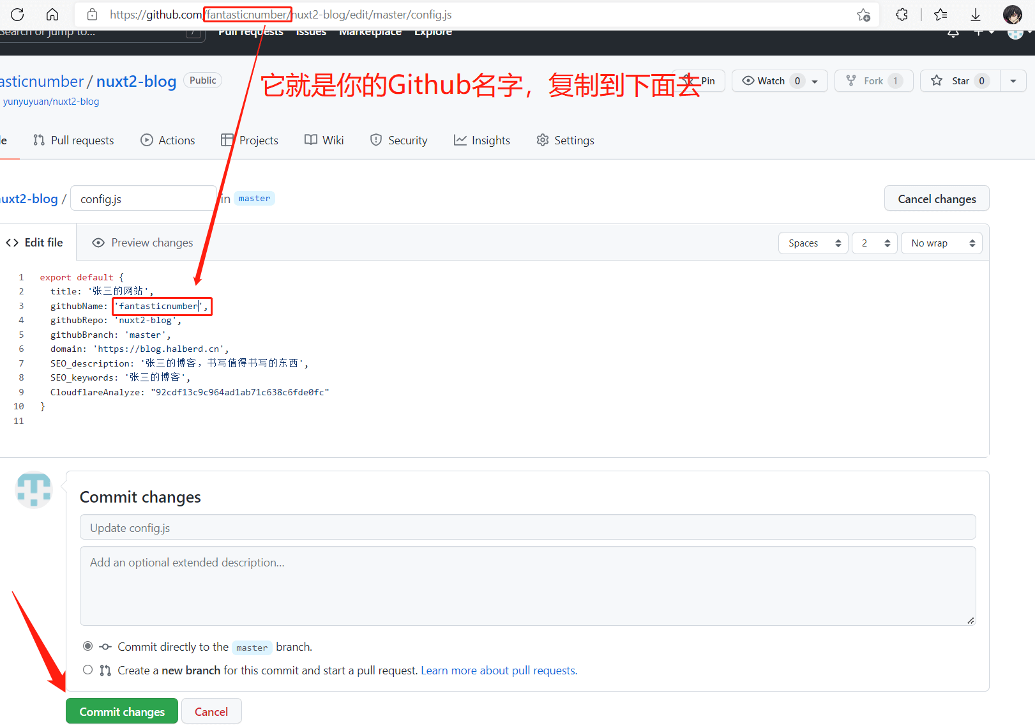Reload the current page
The image size is (1035, 728).
[17, 14]
